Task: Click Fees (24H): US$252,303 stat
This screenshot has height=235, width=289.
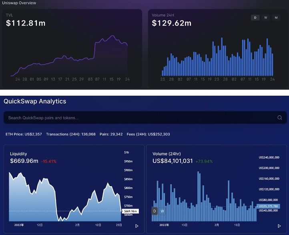Action: [x=149, y=134]
